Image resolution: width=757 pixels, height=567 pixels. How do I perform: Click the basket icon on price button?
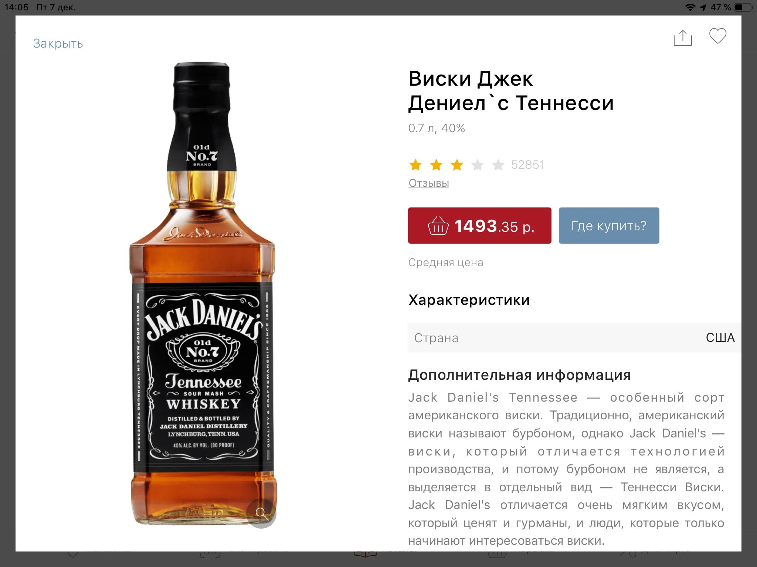click(438, 226)
